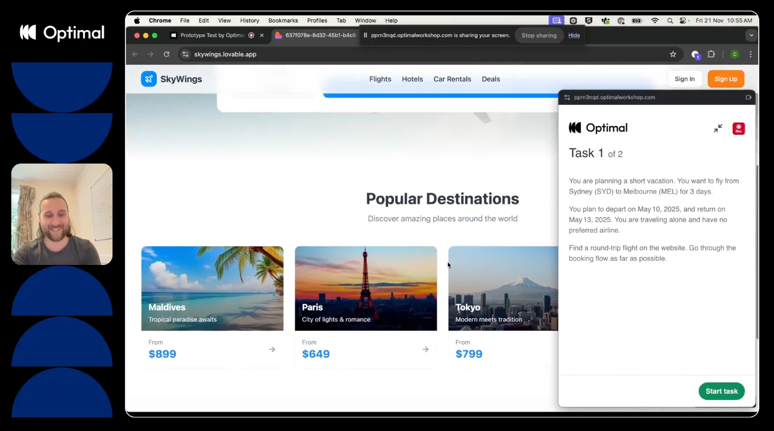
Task: Click the browser back arrow
Action: 135,54
